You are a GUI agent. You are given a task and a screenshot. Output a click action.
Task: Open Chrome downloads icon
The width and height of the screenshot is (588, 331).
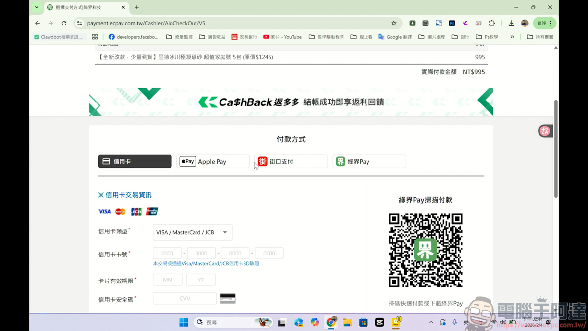(x=511, y=23)
